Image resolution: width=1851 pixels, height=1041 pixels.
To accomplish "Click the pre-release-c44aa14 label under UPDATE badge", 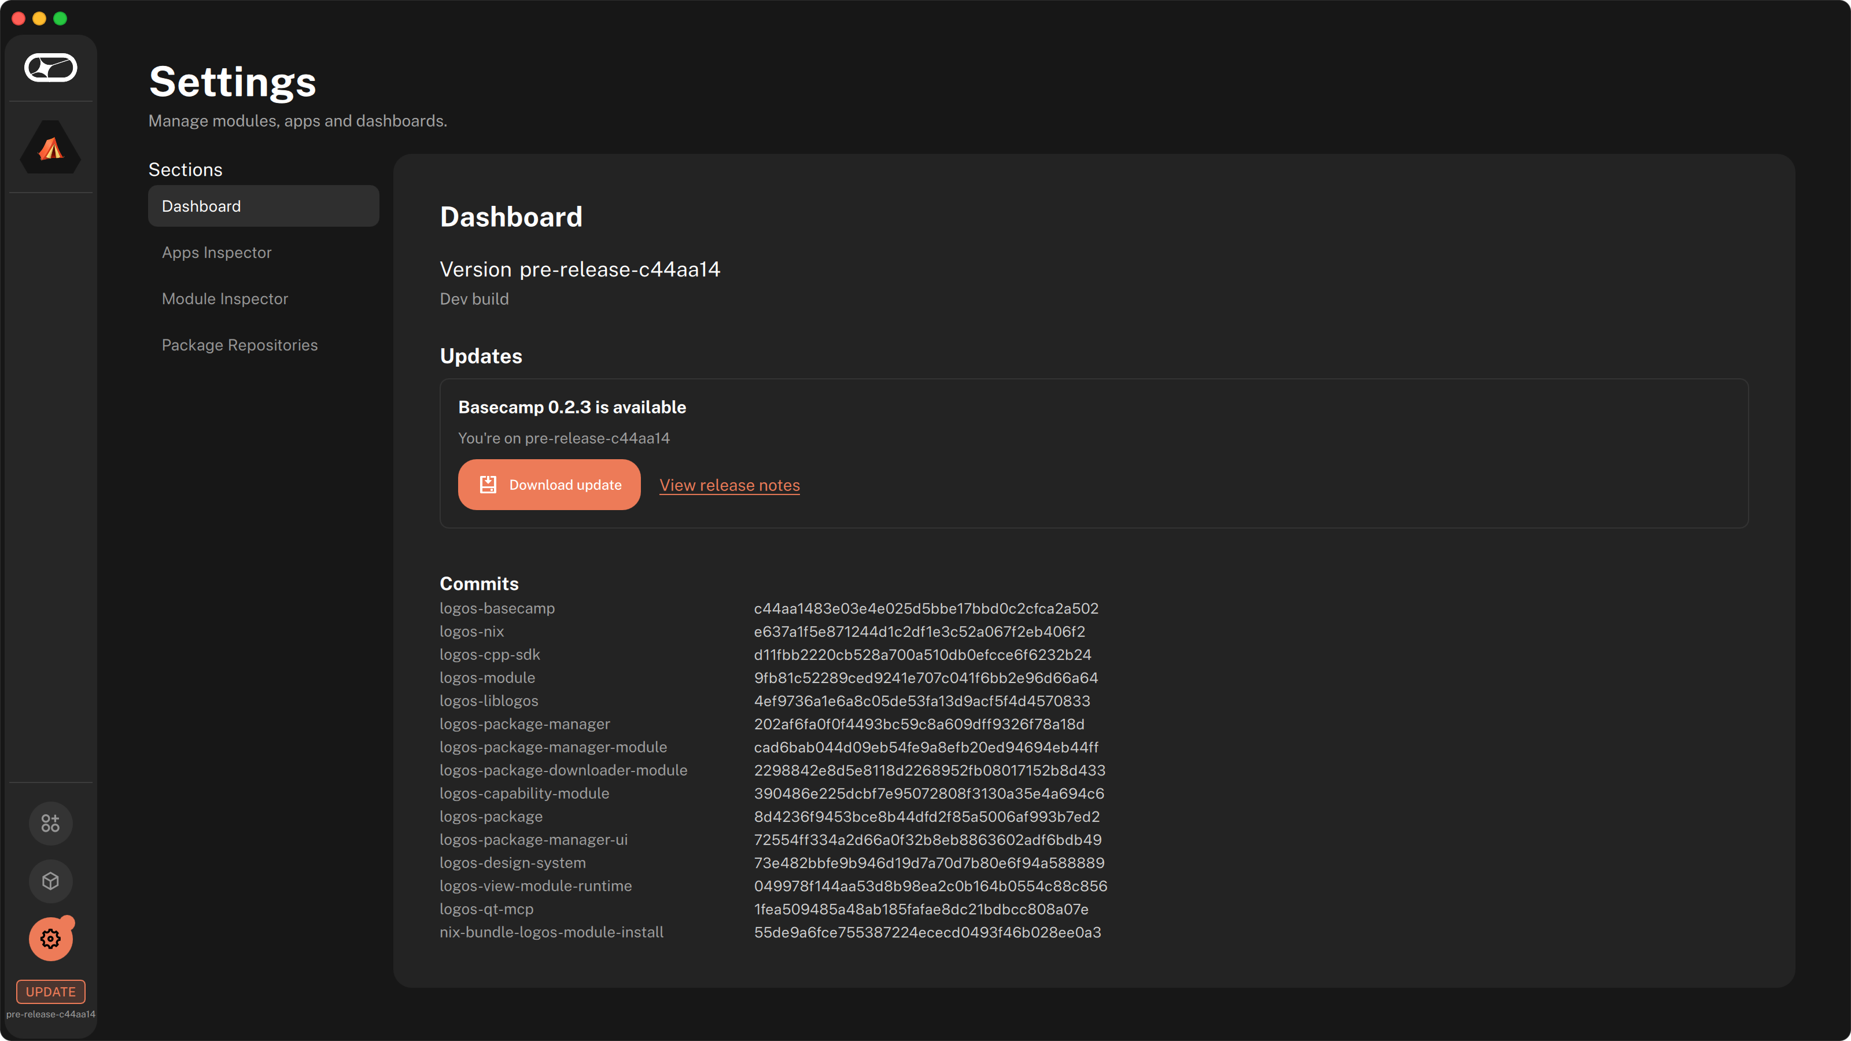I will (50, 1014).
